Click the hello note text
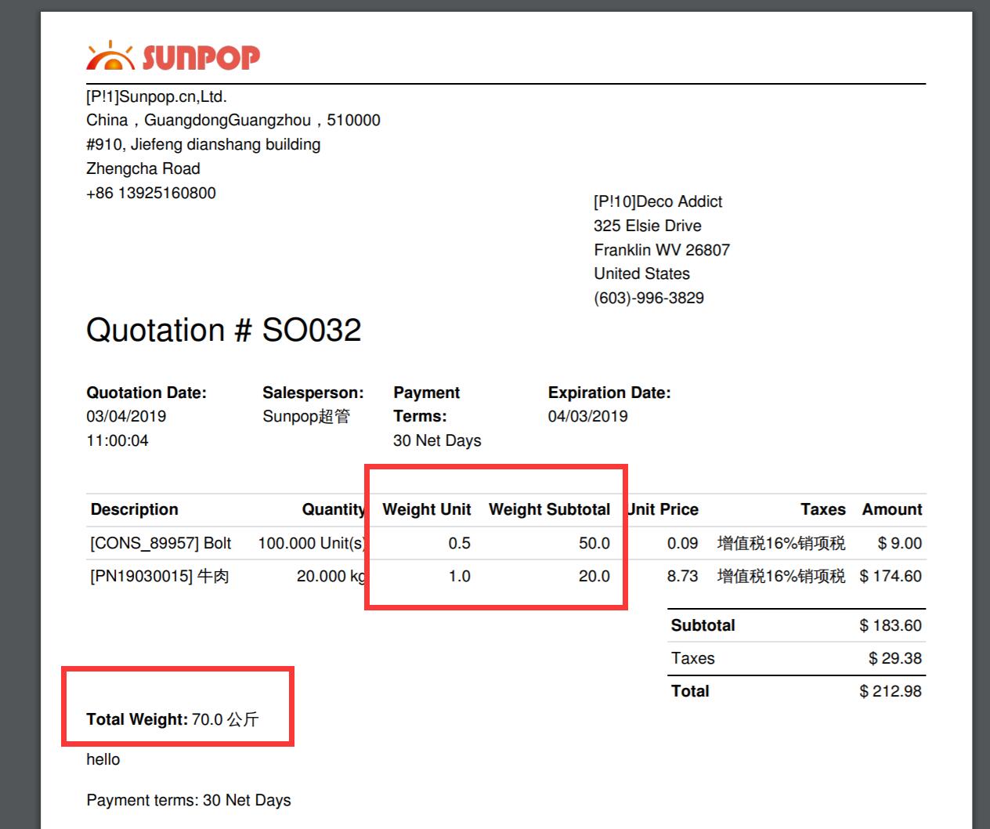The image size is (990, 829). point(103,759)
